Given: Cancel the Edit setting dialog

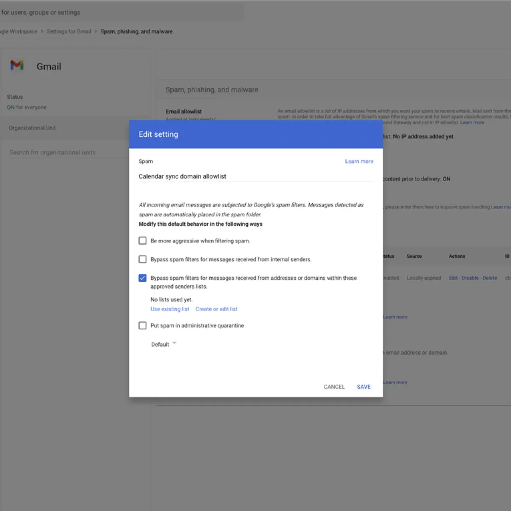Looking at the screenshot, I should click(334, 387).
